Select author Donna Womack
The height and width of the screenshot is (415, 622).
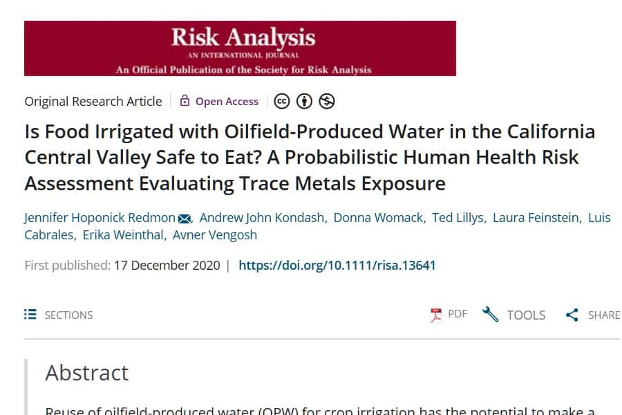378,218
